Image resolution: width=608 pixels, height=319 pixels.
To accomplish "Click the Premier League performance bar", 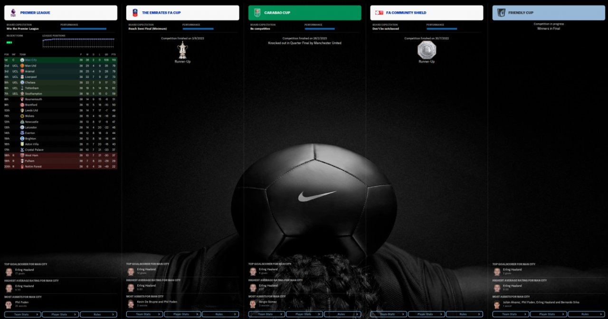I will (x=83, y=28).
